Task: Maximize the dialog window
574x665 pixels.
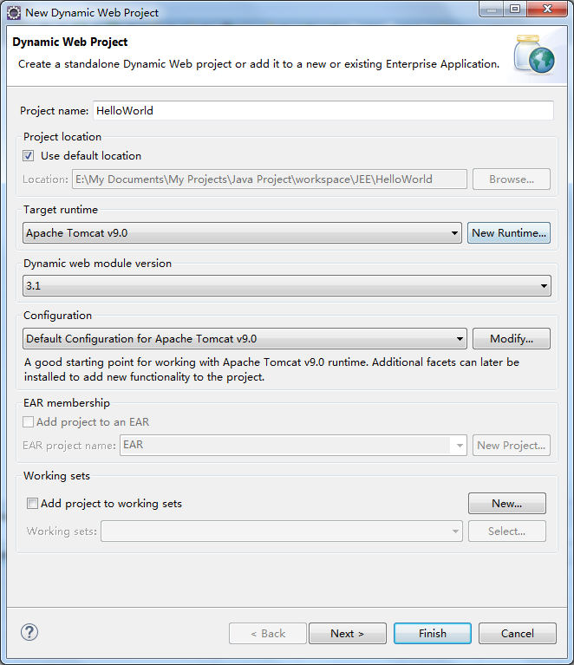Action: click(514, 10)
